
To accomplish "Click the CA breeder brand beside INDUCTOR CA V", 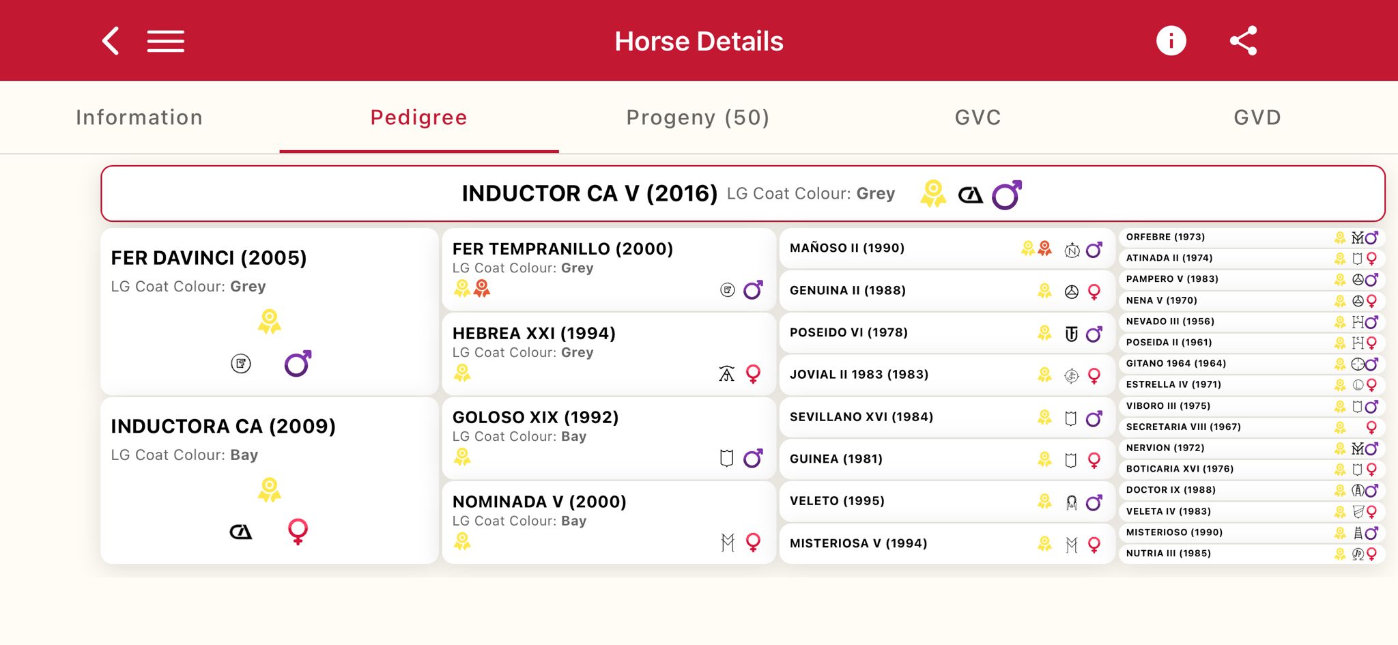I will 970,195.
